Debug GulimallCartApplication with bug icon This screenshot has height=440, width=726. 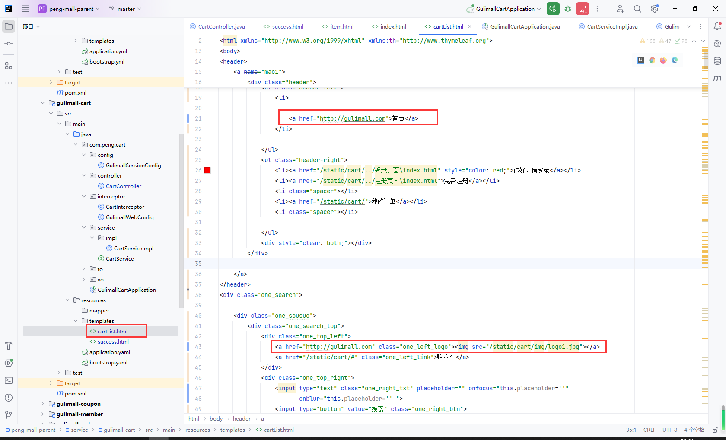pos(568,9)
